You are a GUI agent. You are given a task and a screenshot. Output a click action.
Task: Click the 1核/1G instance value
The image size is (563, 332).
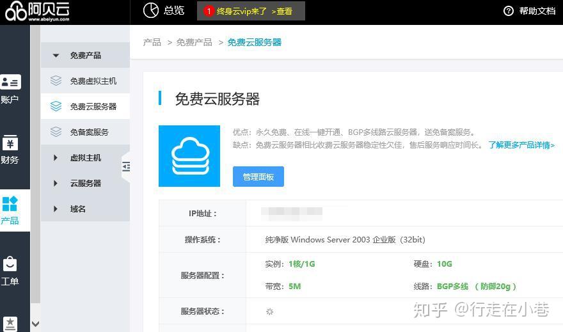301,264
